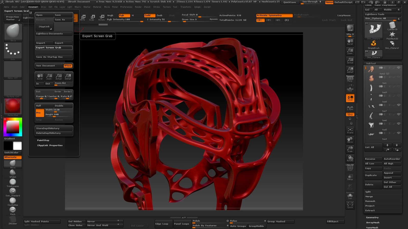
Task: Select the Rotate tool in top shelf
Action: (x=101, y=18)
